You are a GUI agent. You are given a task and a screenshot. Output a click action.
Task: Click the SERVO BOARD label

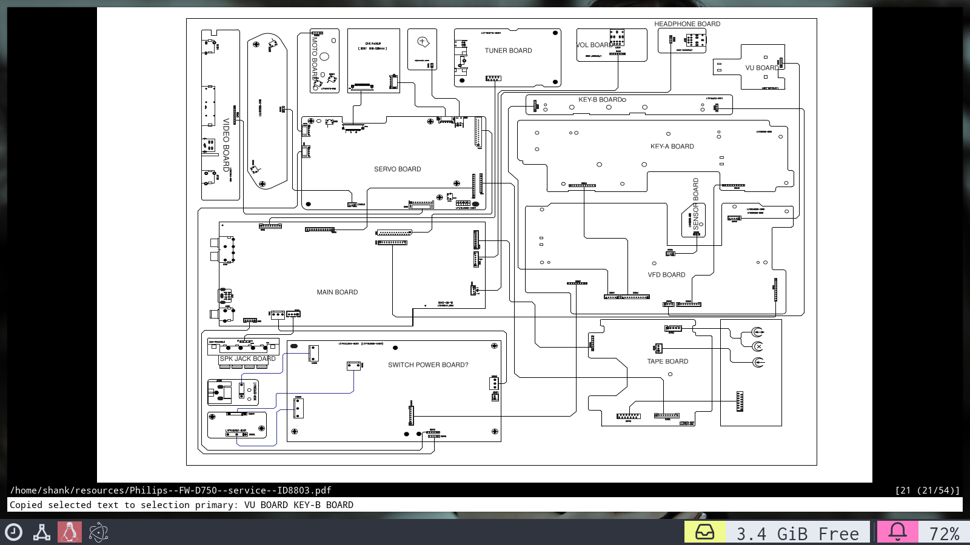(398, 170)
